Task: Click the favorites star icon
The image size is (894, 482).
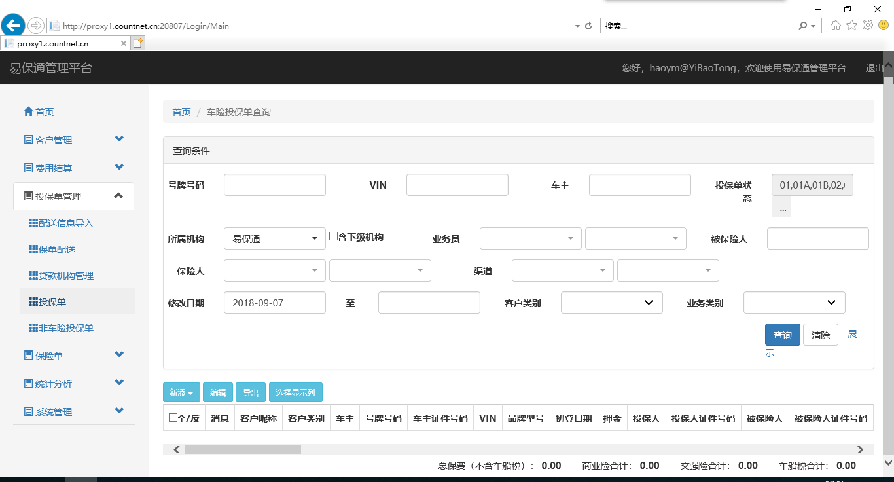Action: coord(851,26)
